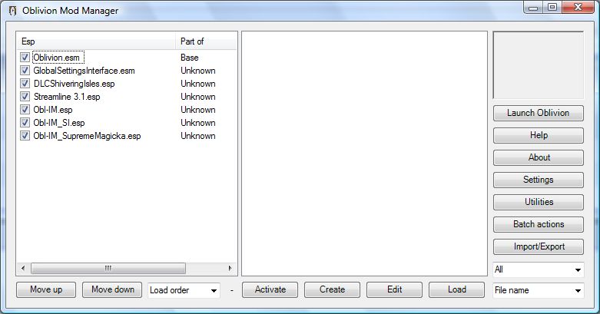
Task: Open the Load order sort dropdown
Action: pos(184,290)
